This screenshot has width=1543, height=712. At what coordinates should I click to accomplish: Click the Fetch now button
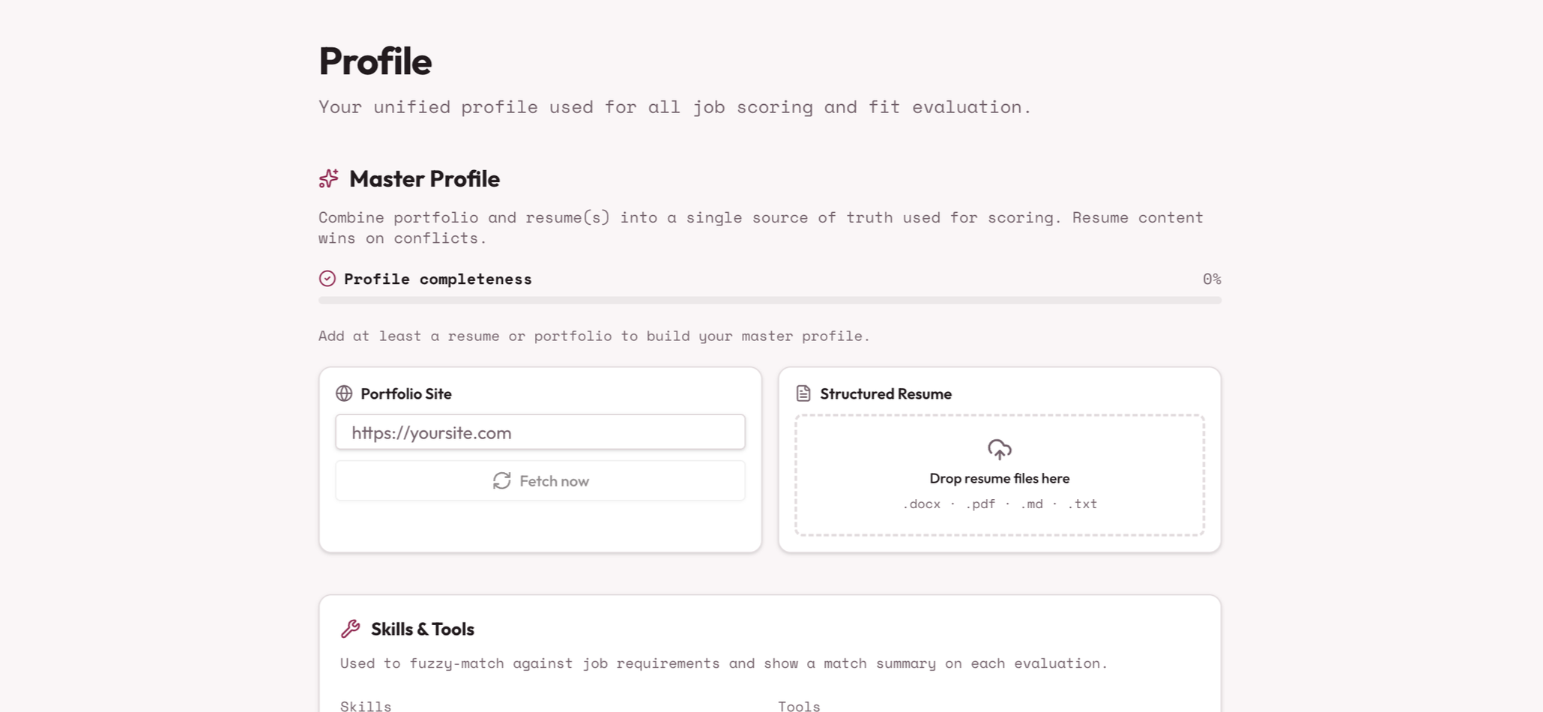pos(540,481)
